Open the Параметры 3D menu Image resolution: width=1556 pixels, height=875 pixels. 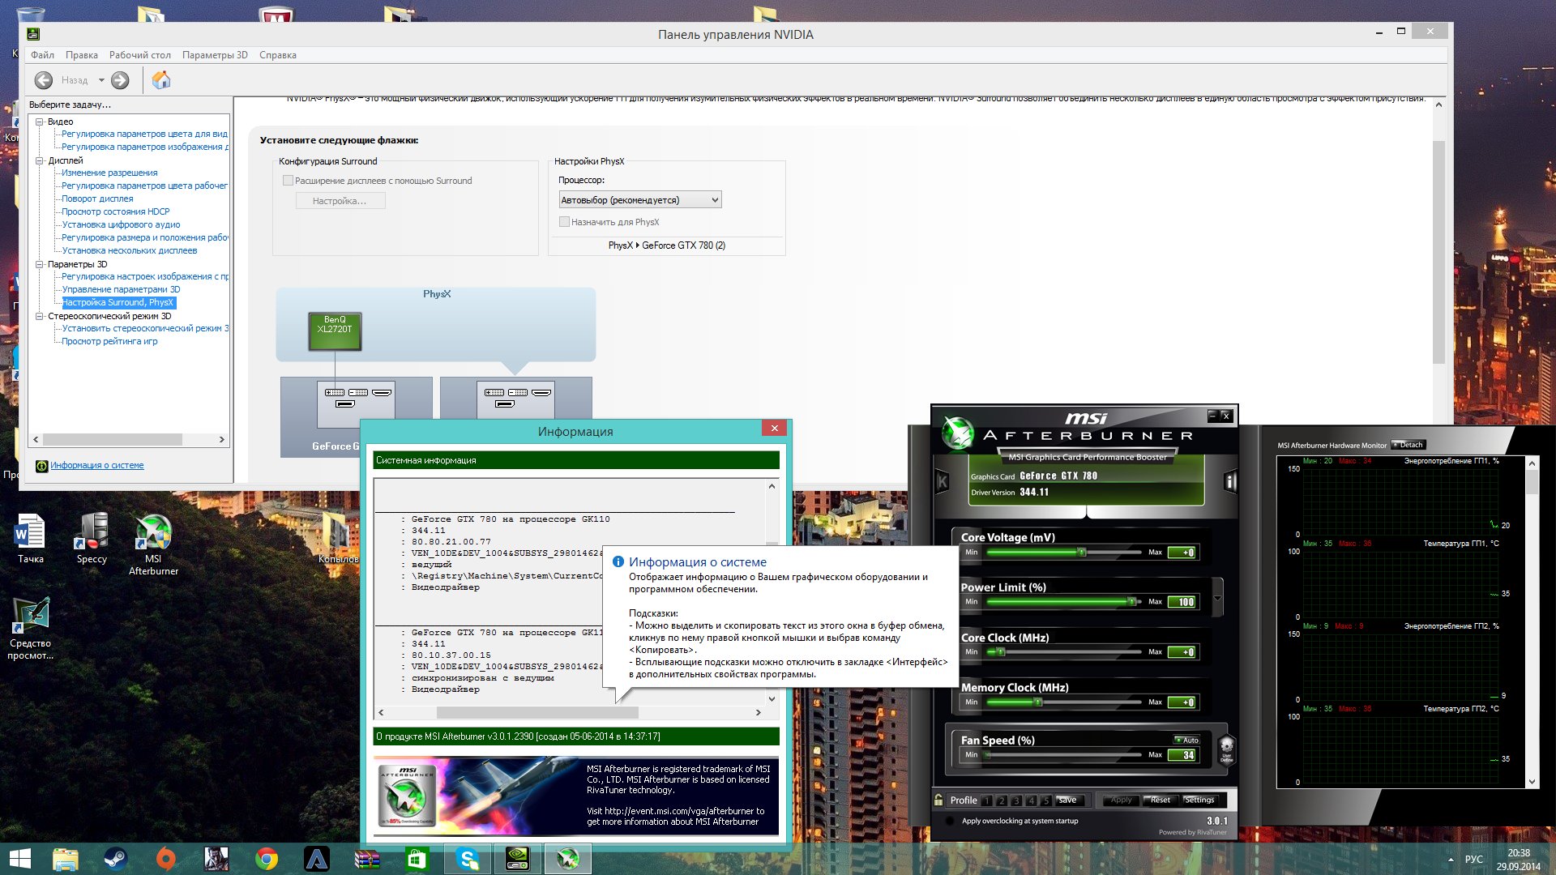tap(215, 55)
